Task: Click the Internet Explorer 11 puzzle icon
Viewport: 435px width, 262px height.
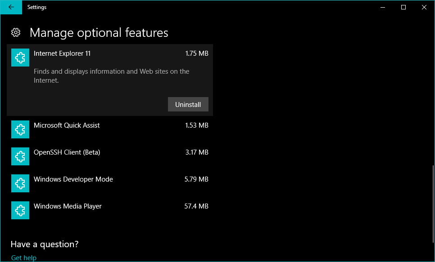Action: [x=20, y=58]
